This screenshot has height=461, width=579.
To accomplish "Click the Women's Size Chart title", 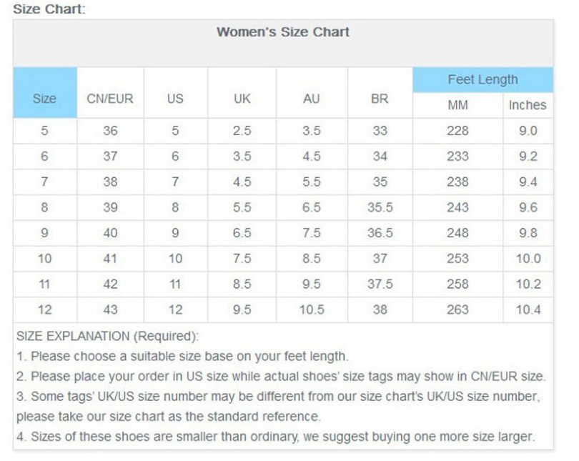I will pos(283,32).
